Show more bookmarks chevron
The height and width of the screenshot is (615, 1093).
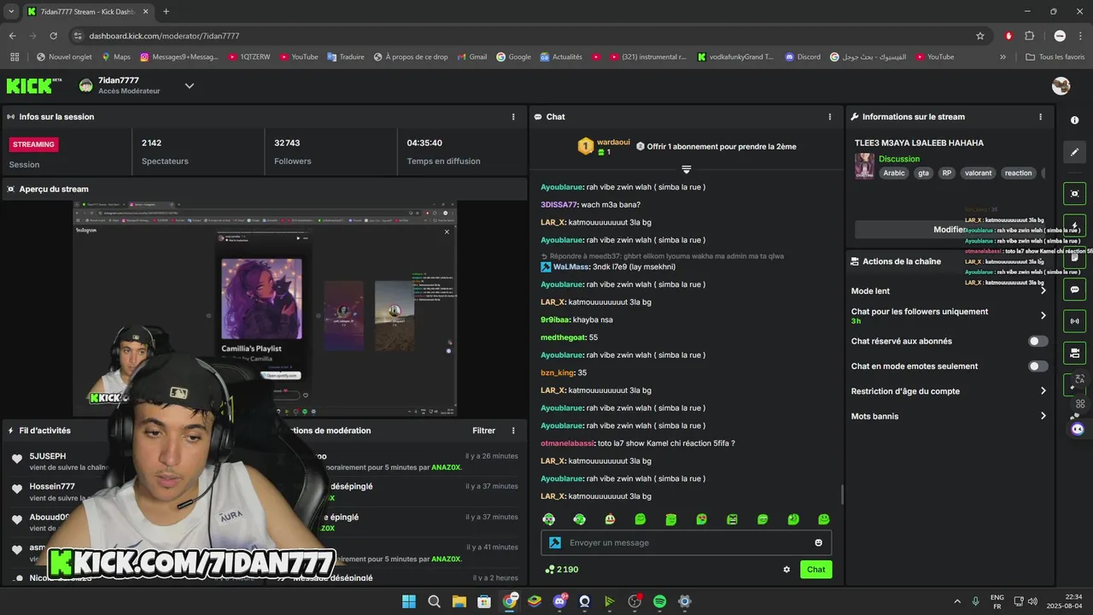pos(1003,57)
